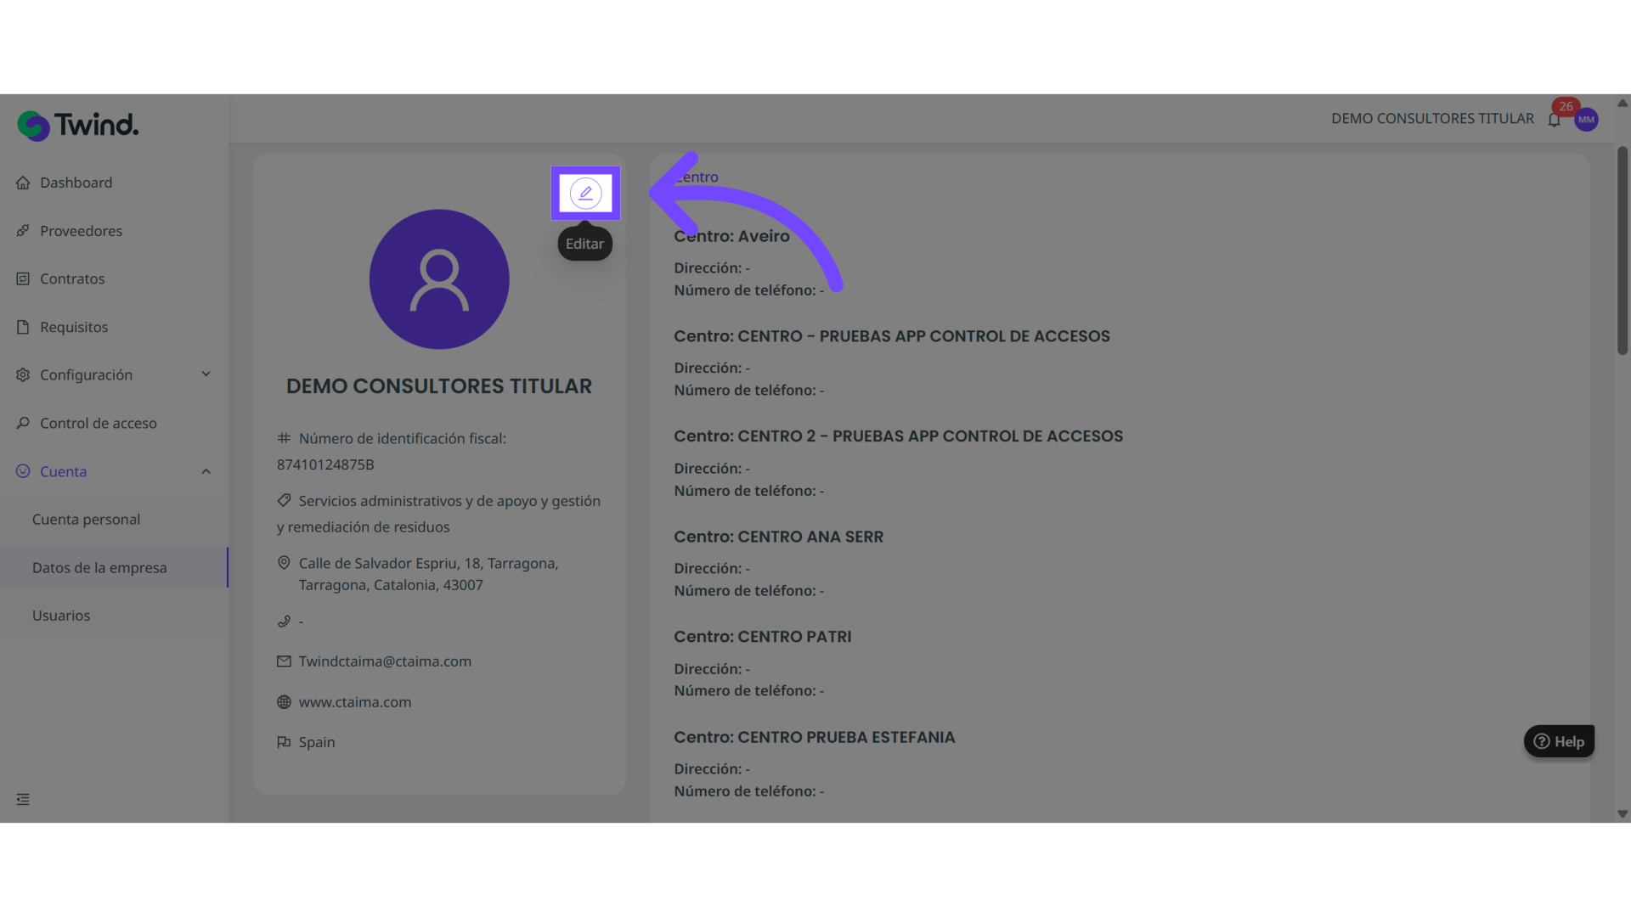The width and height of the screenshot is (1631, 917).
Task: Click the tag sector icon
Action: pyautogui.click(x=284, y=500)
